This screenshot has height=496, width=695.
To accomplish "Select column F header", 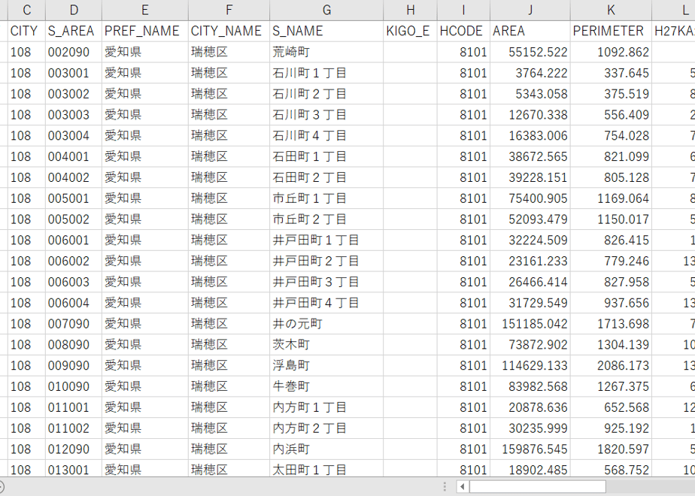I will pyautogui.click(x=229, y=10).
